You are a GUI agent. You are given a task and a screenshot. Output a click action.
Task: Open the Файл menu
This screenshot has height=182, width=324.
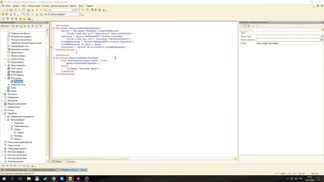[x=8, y=6]
